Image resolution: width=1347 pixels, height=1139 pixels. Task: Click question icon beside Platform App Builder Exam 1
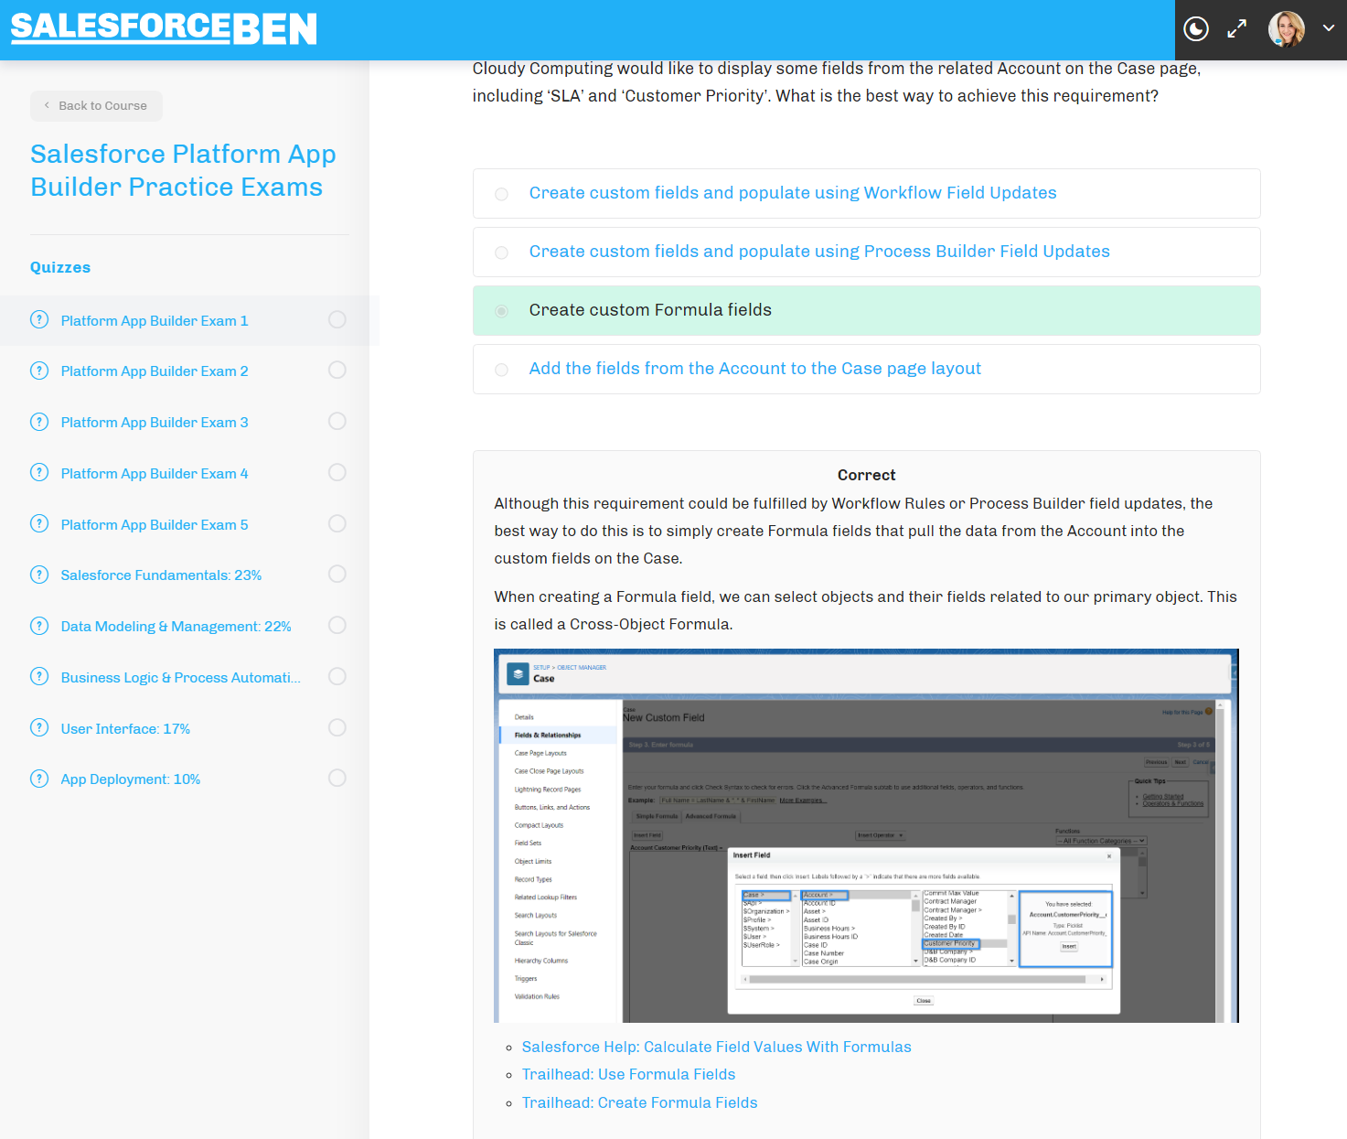39,320
